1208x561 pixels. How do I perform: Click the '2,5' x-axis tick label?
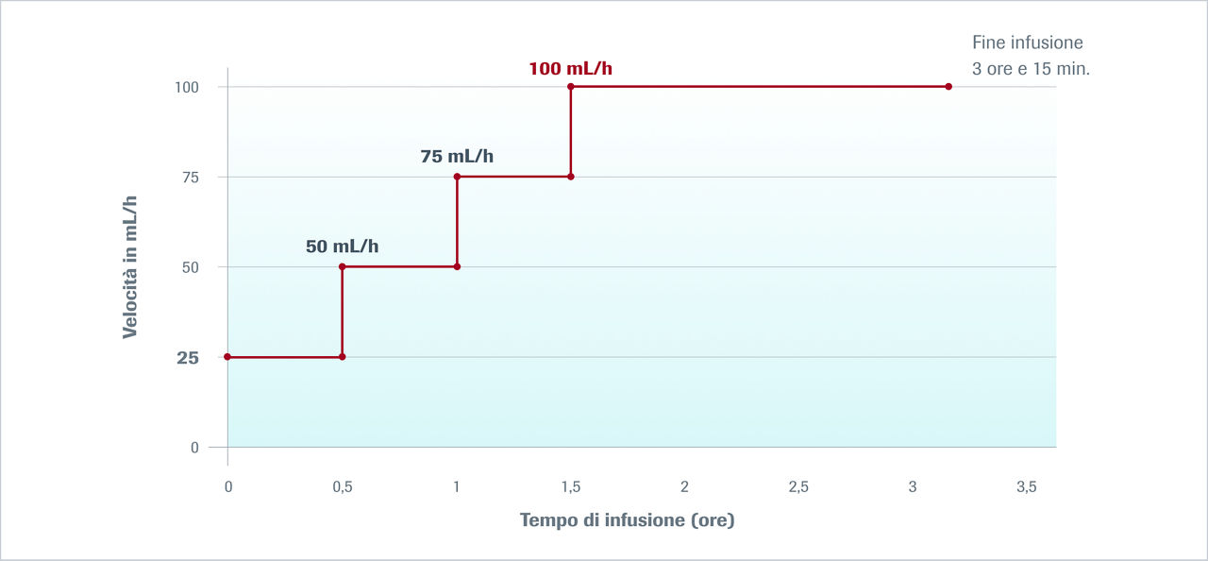[798, 486]
